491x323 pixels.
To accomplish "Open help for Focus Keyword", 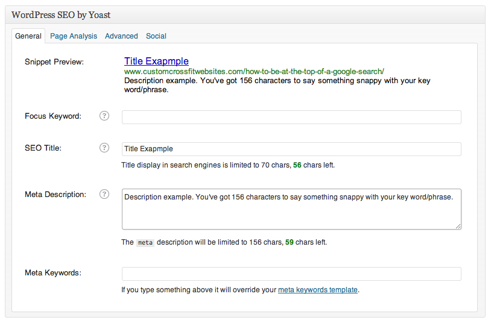I will coord(104,116).
